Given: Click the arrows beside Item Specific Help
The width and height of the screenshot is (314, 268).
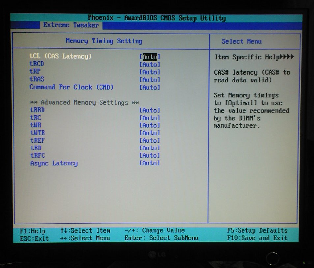Looking at the screenshot, I should [287, 57].
